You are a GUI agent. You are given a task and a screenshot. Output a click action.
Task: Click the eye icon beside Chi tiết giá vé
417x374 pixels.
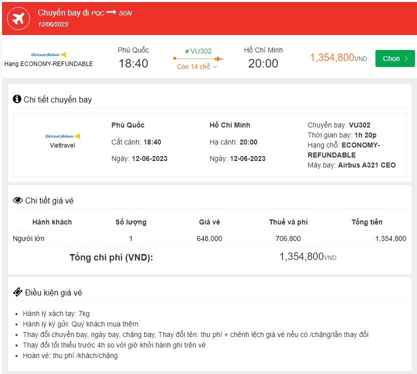coord(18,200)
